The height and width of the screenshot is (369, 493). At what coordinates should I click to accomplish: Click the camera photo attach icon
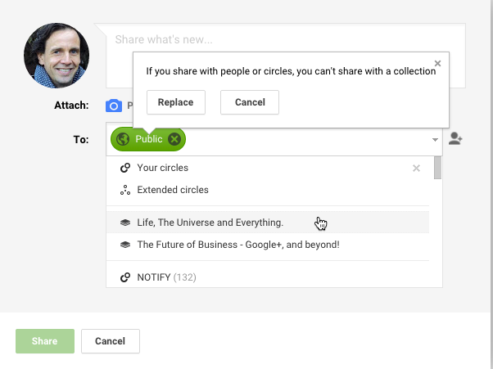pos(114,106)
